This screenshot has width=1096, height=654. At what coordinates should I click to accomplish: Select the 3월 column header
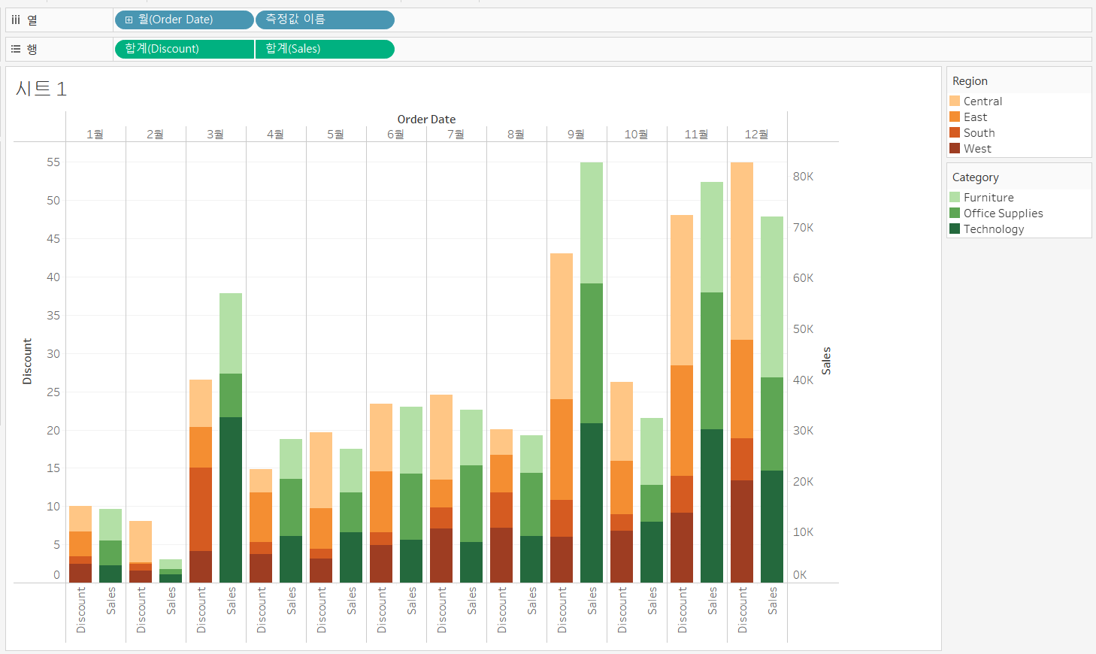coord(216,134)
